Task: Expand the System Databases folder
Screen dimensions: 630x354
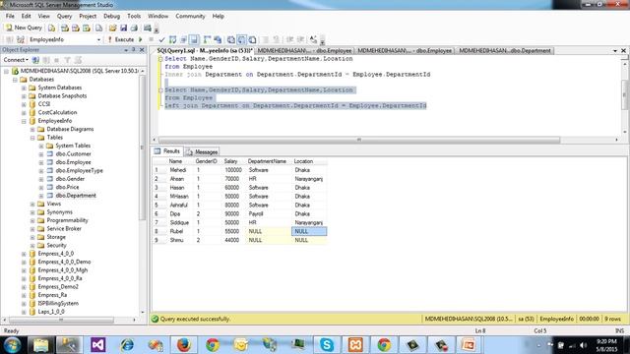Action: point(24,88)
